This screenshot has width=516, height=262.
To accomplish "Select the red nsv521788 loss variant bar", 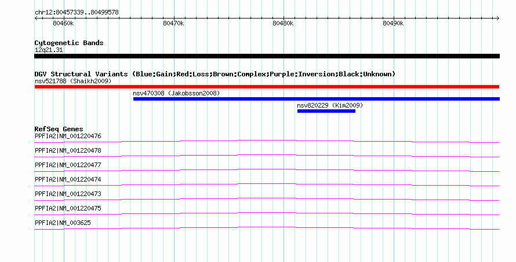I will [267, 87].
